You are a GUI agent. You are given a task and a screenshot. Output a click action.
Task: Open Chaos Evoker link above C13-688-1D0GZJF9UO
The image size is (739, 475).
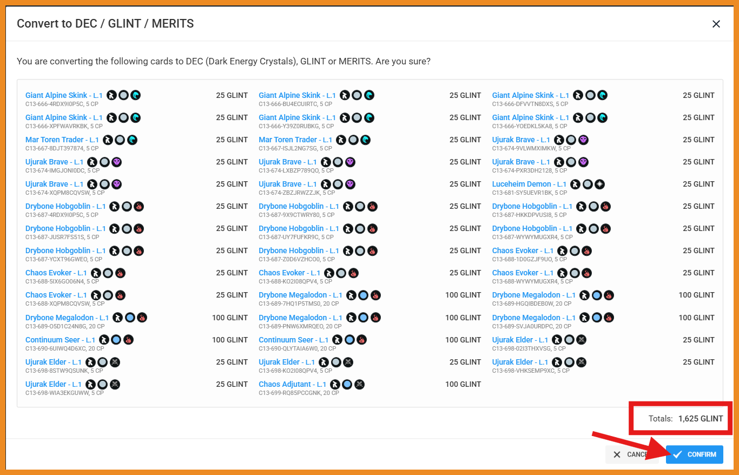(x=523, y=250)
